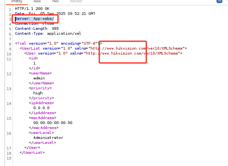Image resolution: width=228 pixels, height=166 pixels.
Task: Click the opening '<priority>' tag
Action: coord(40,88)
